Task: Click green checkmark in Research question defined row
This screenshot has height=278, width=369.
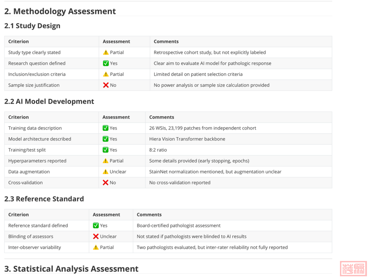Action: click(x=106, y=63)
